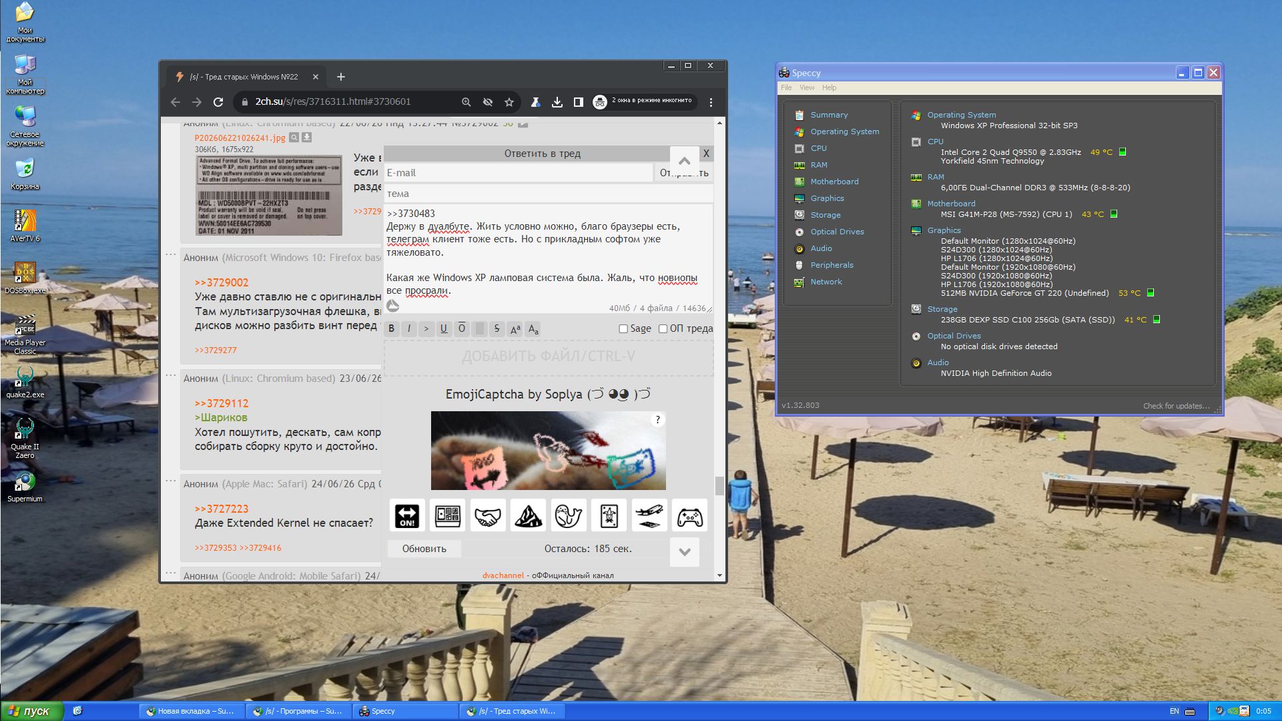The width and height of the screenshot is (1282, 721).
Task: Open browser side panel icon
Action: point(579,102)
